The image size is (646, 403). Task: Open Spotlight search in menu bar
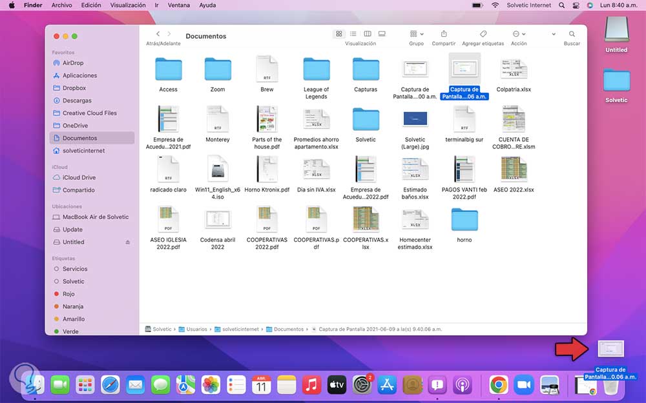pyautogui.click(x=561, y=5)
